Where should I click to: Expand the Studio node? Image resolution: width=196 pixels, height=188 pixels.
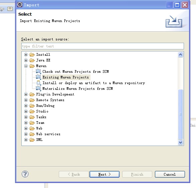tap(26, 112)
